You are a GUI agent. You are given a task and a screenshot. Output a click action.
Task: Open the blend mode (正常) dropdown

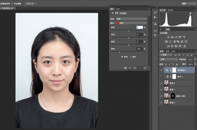169,59
